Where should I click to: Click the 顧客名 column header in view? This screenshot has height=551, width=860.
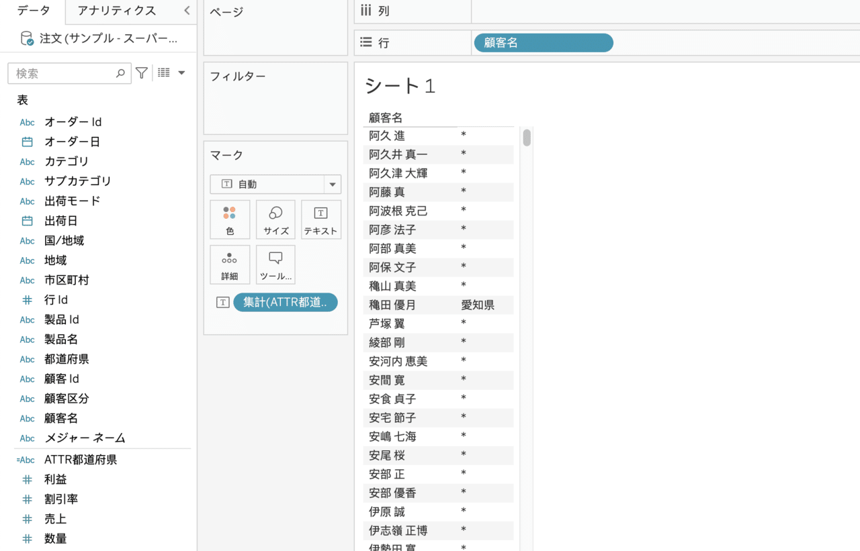(386, 118)
